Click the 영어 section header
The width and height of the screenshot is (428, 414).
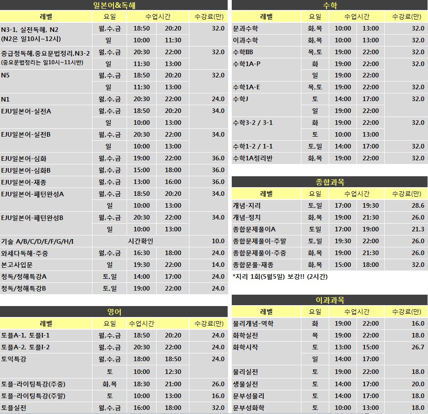(114, 312)
